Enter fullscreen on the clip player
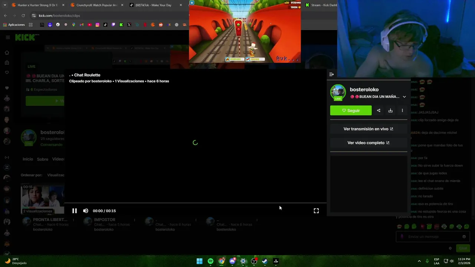Viewport: 475px width, 267px height. coord(316,211)
